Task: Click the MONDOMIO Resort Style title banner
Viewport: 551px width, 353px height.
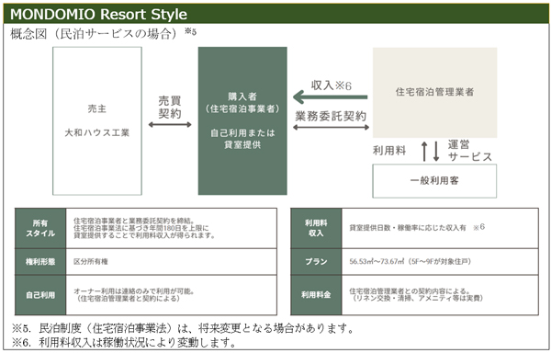Action: (x=276, y=14)
